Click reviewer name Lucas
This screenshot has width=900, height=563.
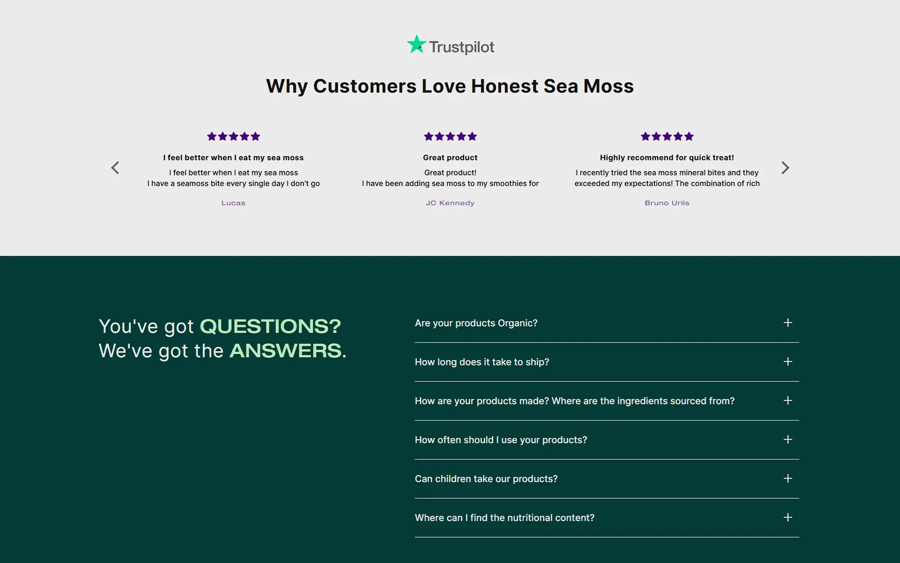pos(233,203)
